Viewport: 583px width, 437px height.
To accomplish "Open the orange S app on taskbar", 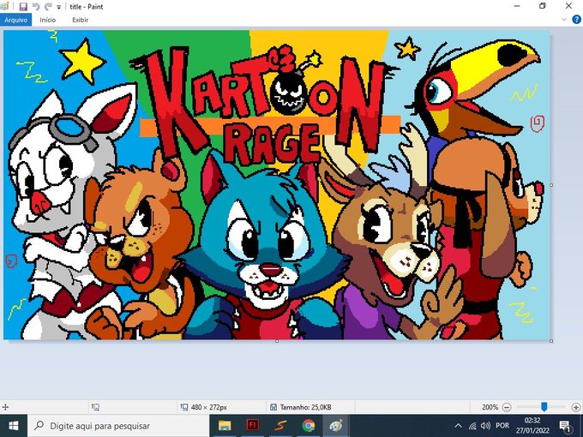I will [x=280, y=426].
